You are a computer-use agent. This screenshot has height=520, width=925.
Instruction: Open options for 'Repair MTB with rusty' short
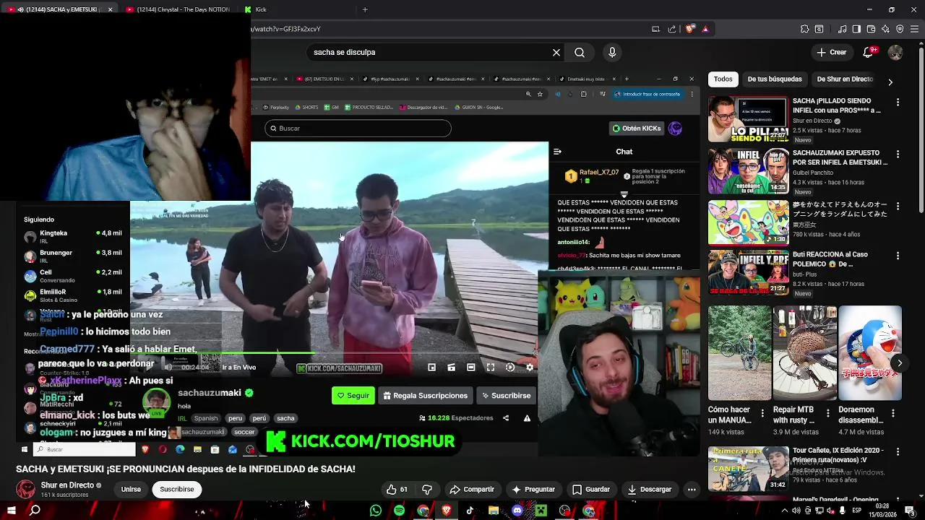[x=827, y=413]
